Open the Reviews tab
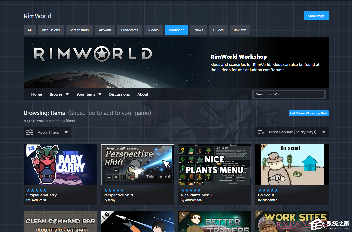 [240, 30]
